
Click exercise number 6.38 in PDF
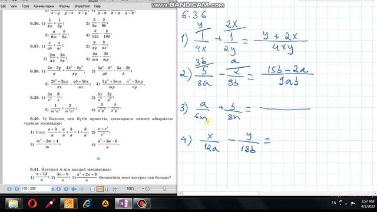point(35,71)
